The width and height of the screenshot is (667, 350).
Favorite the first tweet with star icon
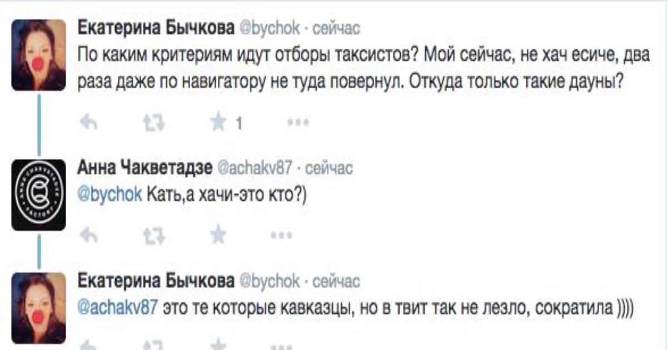click(218, 123)
